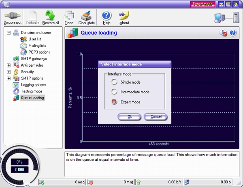Select Simple mode radio button
The image size is (243, 187).
[115, 82]
